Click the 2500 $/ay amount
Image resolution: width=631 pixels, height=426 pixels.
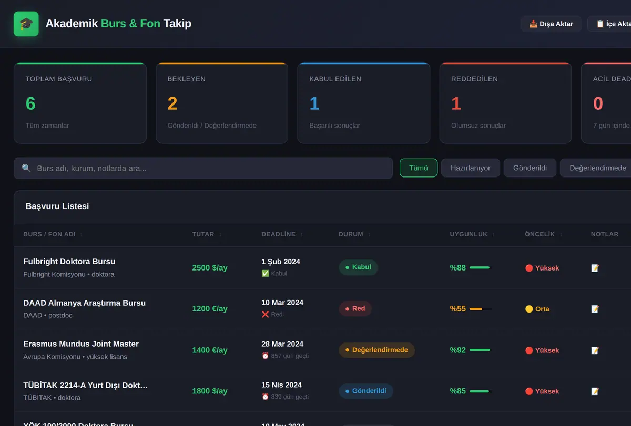click(x=210, y=268)
